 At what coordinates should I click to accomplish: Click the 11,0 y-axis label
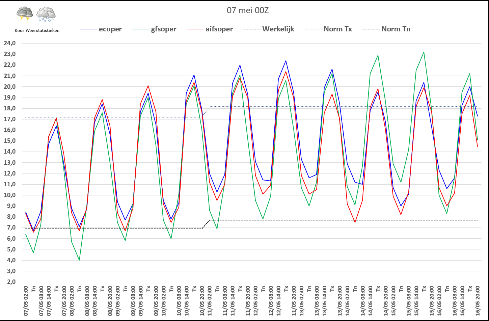tap(9, 184)
